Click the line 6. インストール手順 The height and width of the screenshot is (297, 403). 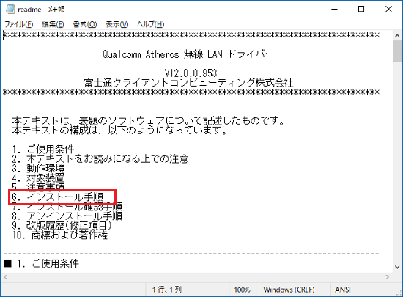pyautogui.click(x=58, y=197)
